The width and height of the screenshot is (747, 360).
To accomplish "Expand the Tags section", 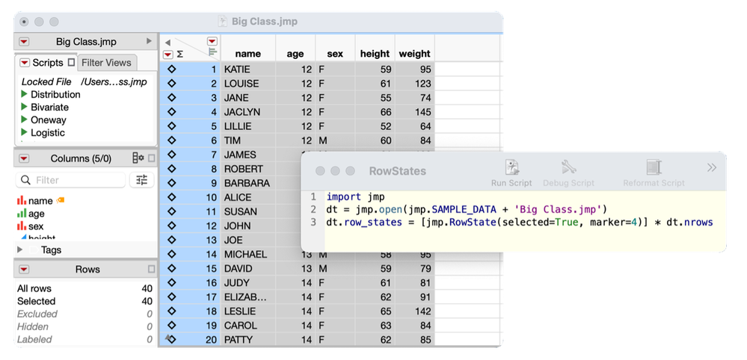I will click(x=19, y=249).
